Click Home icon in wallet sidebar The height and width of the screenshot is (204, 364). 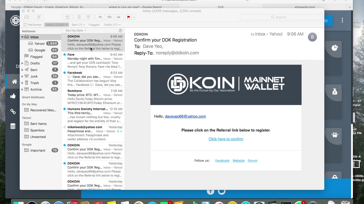(x=14, y=82)
